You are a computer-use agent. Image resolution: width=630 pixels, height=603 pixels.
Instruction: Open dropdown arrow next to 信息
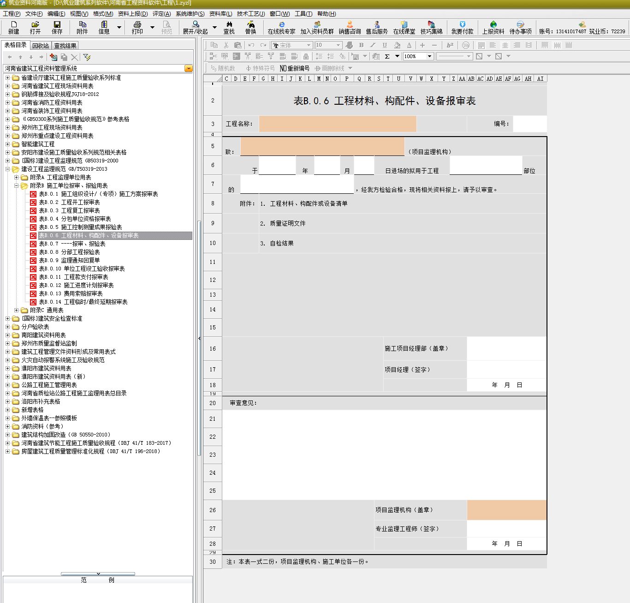[x=119, y=28]
